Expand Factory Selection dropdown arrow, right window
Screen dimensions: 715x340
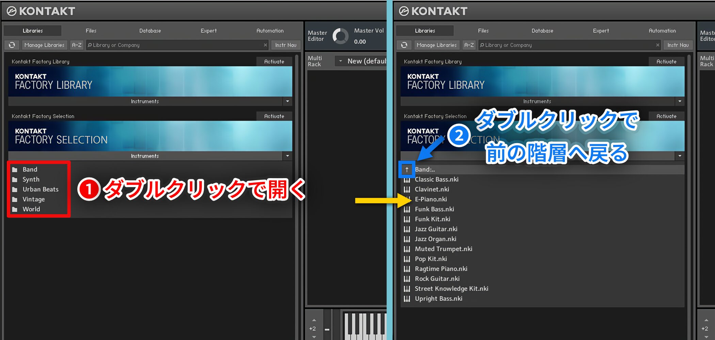coord(680,156)
